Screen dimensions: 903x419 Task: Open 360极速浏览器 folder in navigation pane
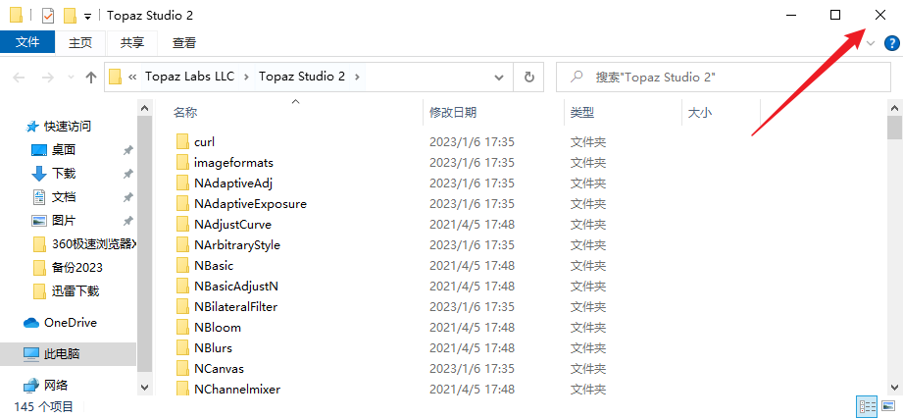tap(94, 243)
